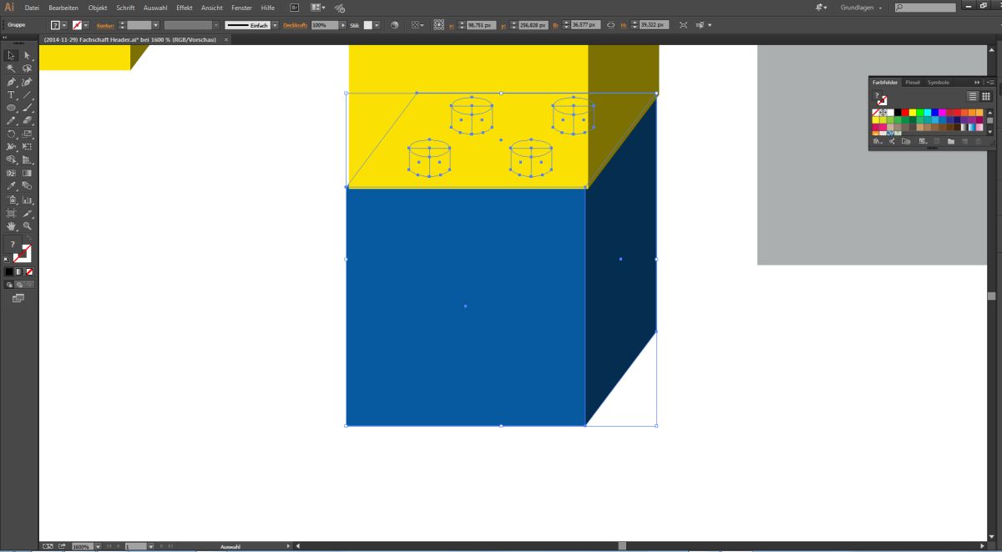Open the Fenster menu
The image size is (1002, 552).
pos(241,8)
